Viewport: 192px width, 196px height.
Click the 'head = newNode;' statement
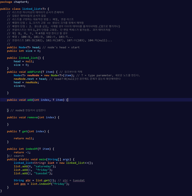coord(26,82)
